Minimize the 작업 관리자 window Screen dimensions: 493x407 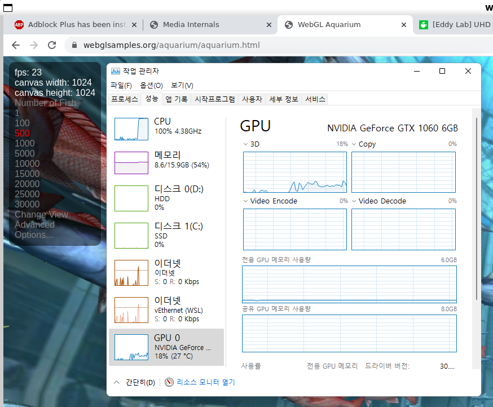[x=417, y=72]
